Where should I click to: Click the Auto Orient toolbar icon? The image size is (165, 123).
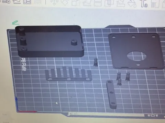16,2
